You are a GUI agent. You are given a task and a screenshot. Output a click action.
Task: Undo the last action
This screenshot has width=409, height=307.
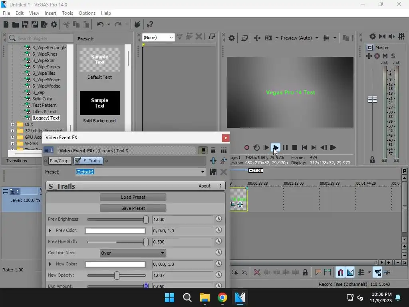[x=100, y=24]
